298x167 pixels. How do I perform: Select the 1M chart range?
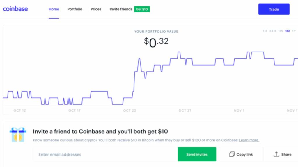(287, 31)
